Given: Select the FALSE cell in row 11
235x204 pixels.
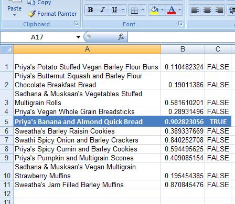Looking at the screenshot, I should click(x=218, y=185).
